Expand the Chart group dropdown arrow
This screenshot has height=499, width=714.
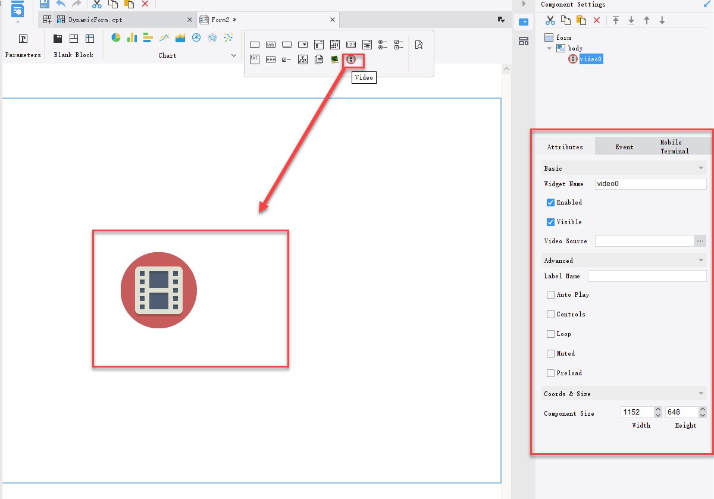tap(234, 55)
